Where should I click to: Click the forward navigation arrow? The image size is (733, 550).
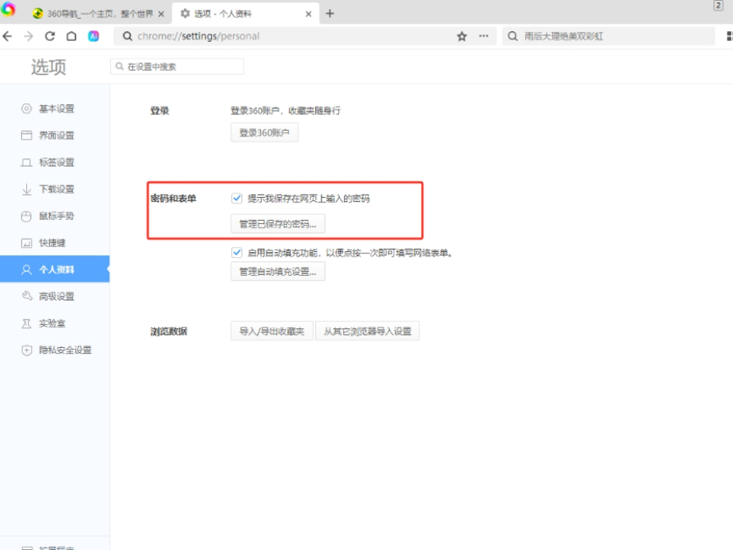coord(29,36)
